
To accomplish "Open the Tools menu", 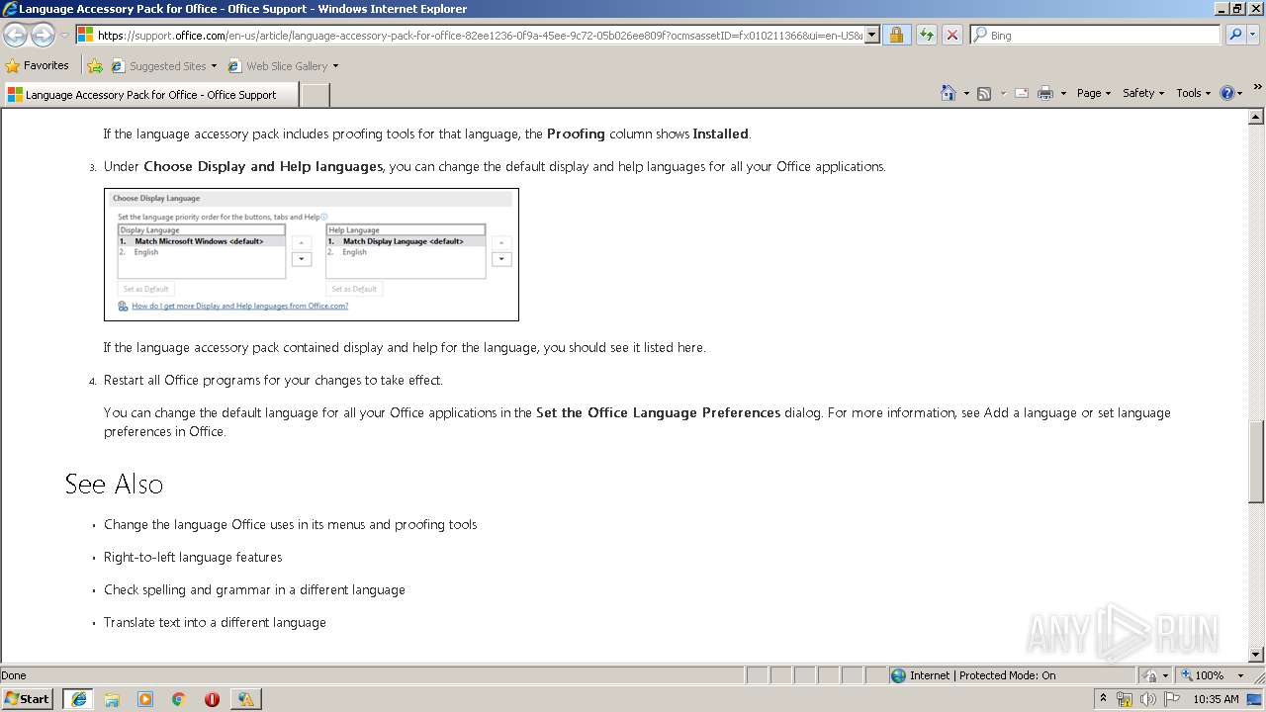I will 1193,93.
